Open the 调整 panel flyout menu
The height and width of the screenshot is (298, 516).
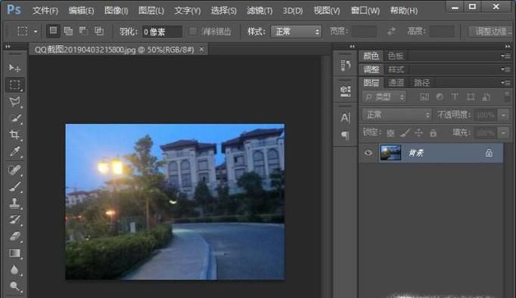[x=506, y=69]
